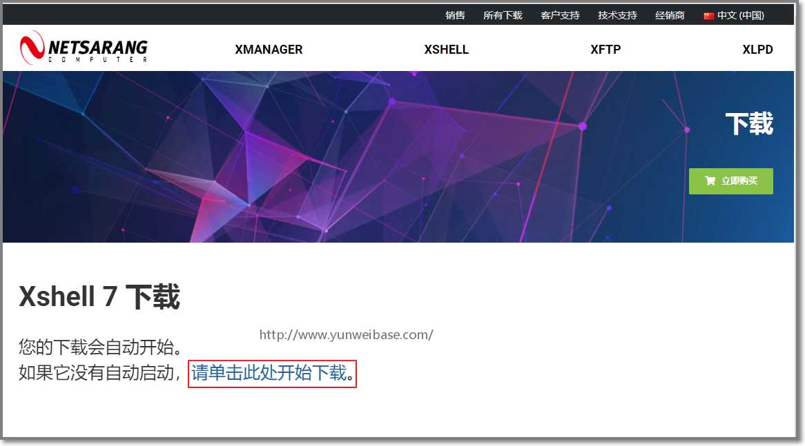Click the shopping cart icon
Screen dimensions: 805x446
point(710,181)
